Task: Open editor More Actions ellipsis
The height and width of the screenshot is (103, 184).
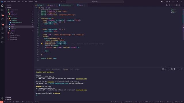Action: [x=182, y=5]
